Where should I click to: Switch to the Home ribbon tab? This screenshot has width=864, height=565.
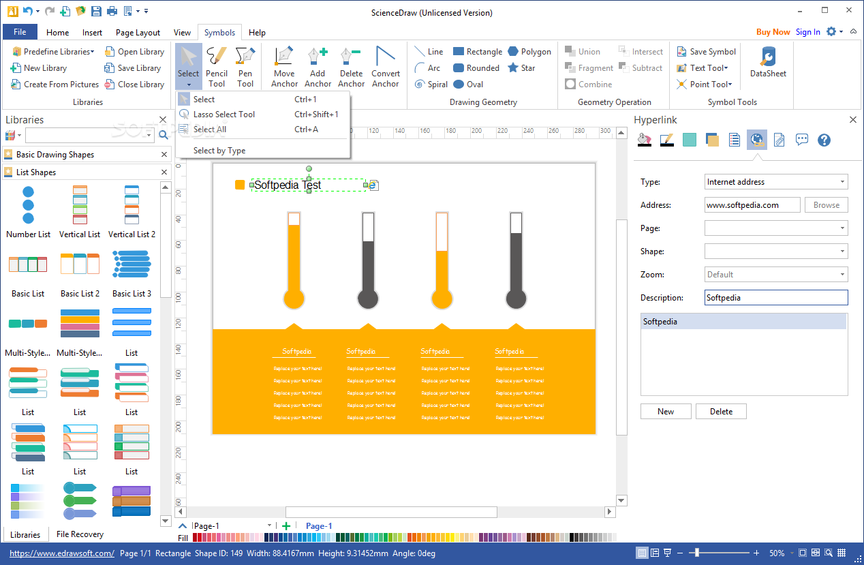[x=57, y=32]
